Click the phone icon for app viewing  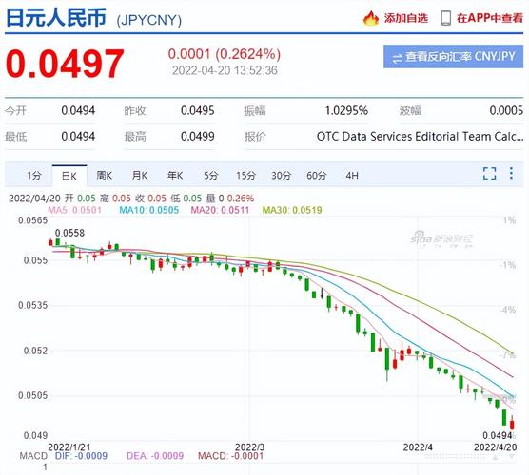point(446,18)
